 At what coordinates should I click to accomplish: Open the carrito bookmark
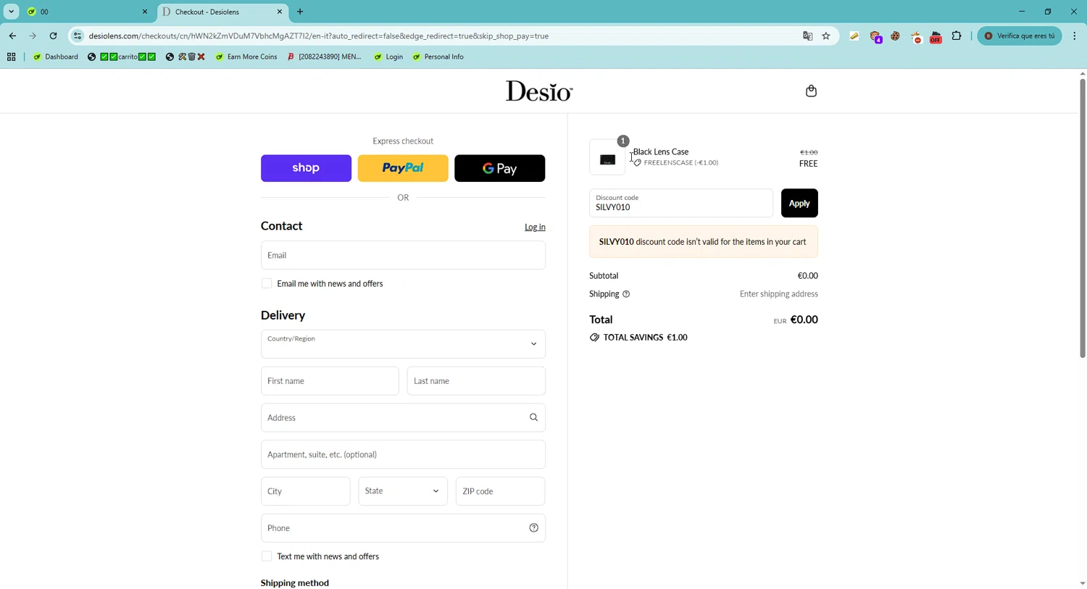122,57
